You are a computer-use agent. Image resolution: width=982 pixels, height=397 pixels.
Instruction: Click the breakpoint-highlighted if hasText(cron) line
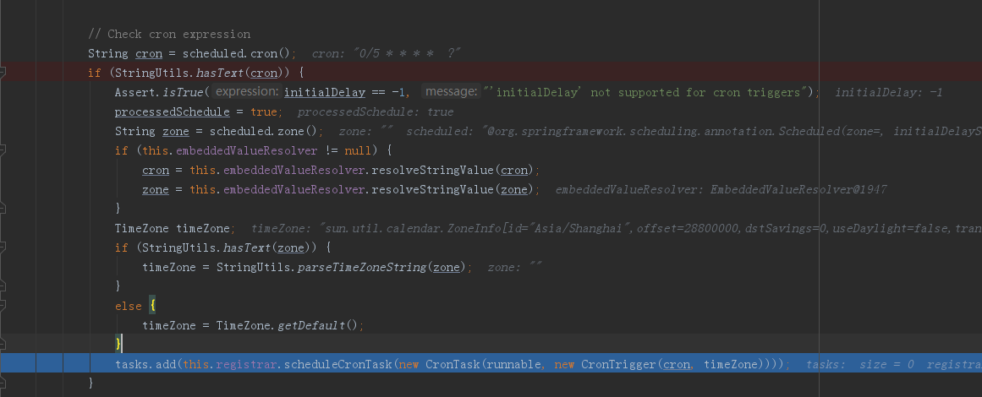click(491, 73)
